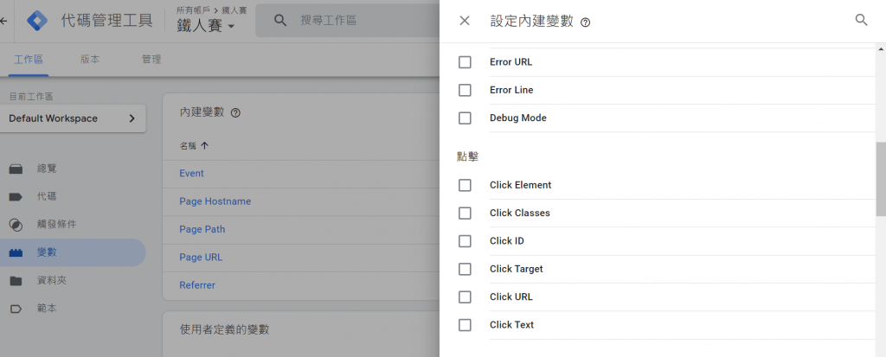Sort variables by the 名稱 column

click(194, 146)
